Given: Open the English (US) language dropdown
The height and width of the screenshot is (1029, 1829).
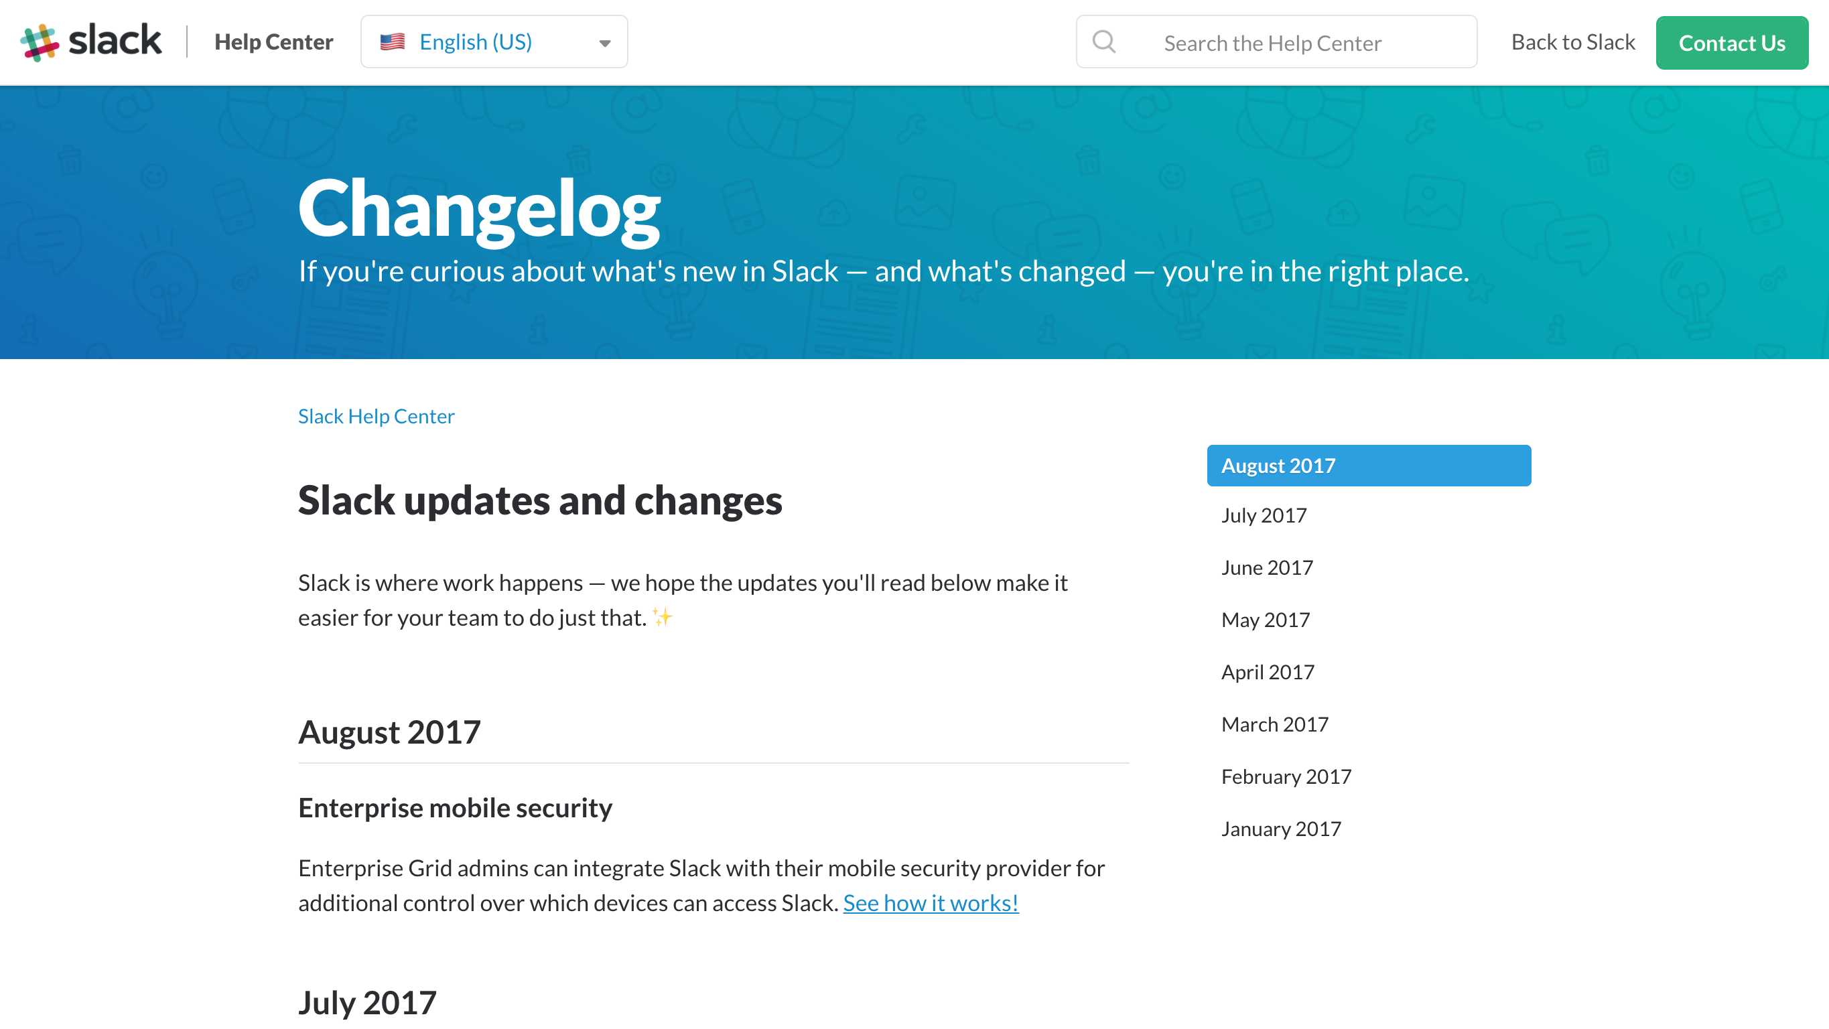Looking at the screenshot, I should [x=475, y=41].
